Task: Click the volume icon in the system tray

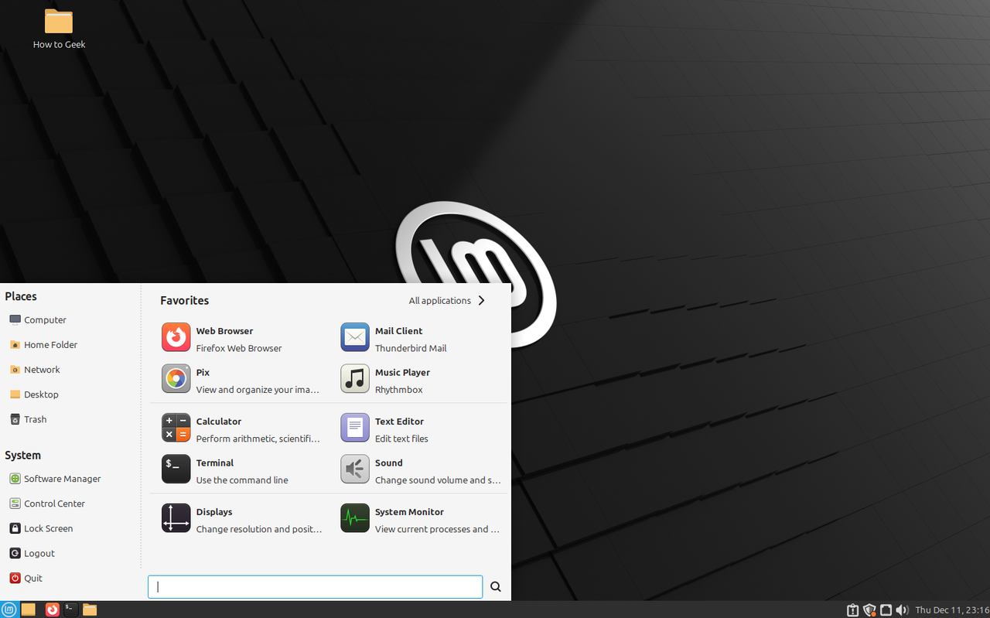Action: (x=902, y=609)
